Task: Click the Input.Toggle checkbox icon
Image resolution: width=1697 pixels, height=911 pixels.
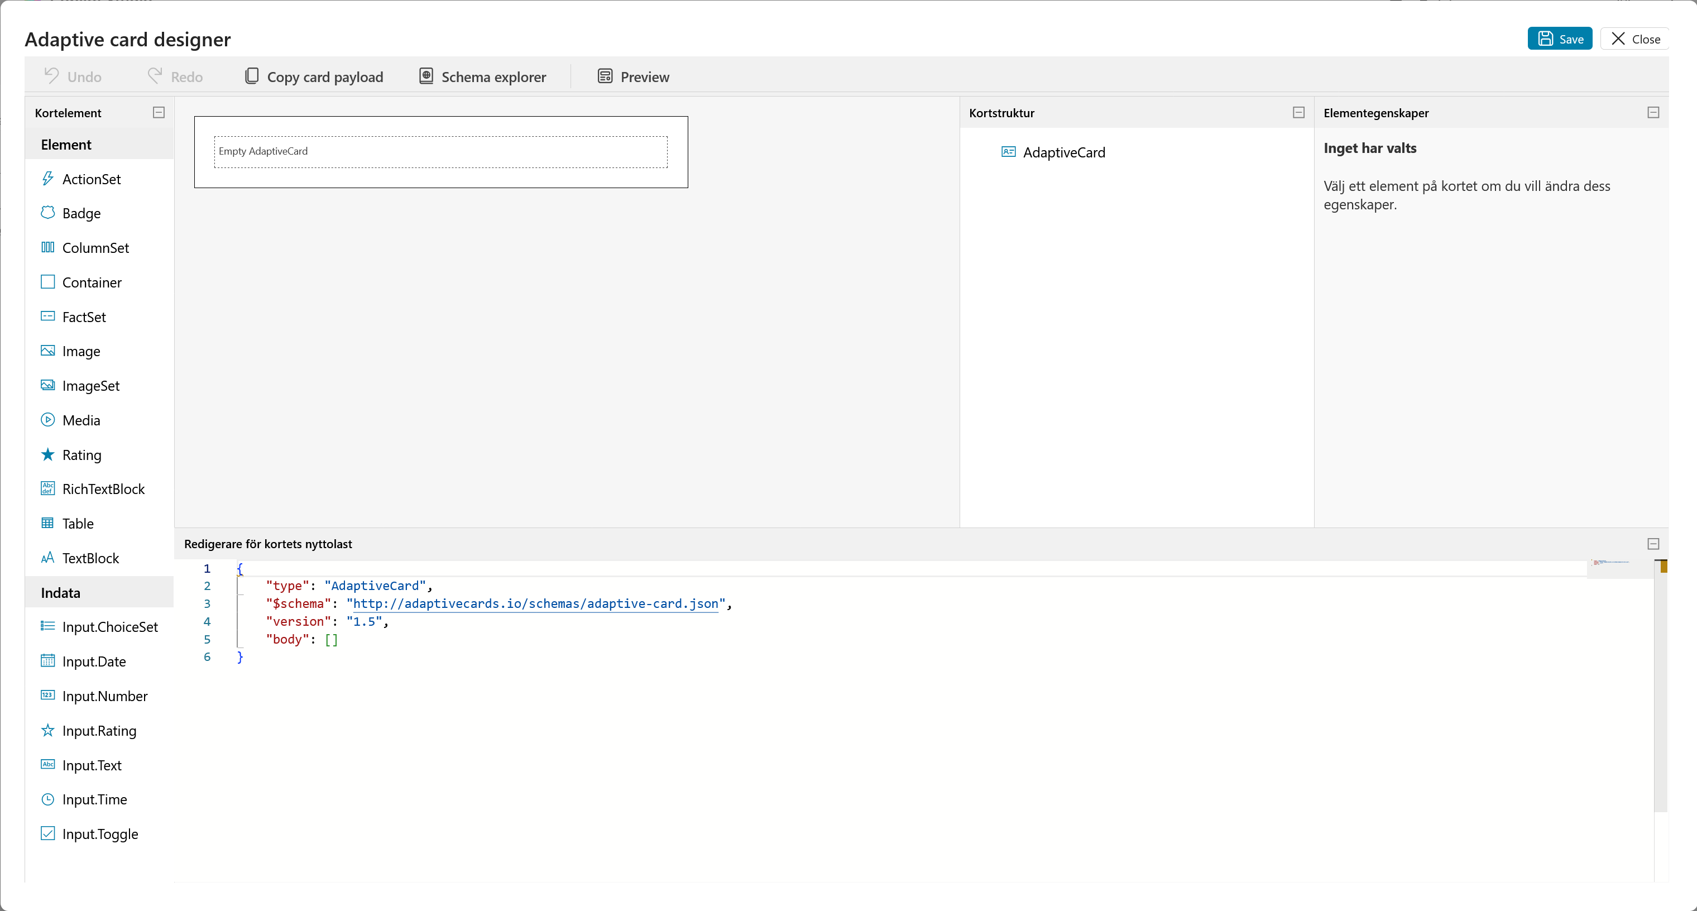Action: (47, 833)
